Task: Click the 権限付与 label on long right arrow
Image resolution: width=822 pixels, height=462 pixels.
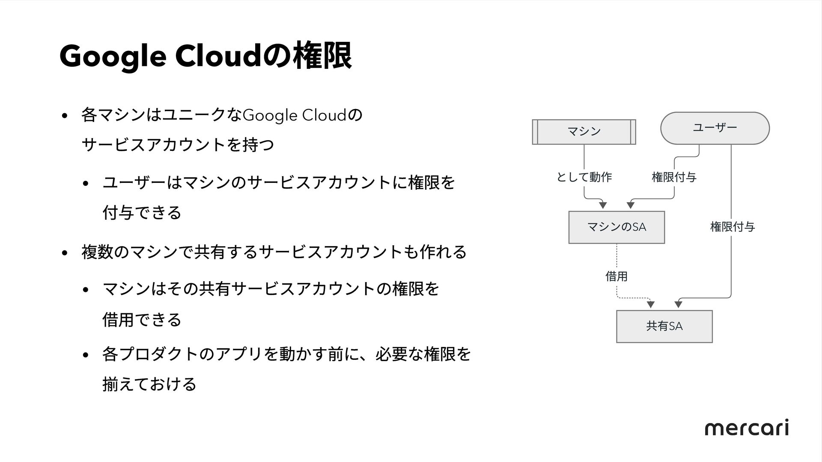Action: pos(733,227)
